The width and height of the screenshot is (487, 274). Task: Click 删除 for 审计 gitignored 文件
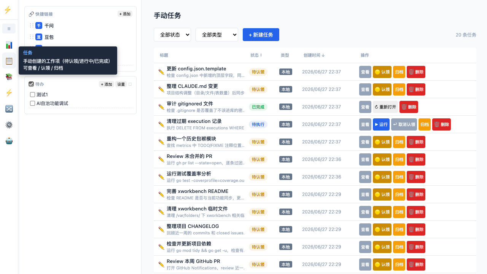409,107
